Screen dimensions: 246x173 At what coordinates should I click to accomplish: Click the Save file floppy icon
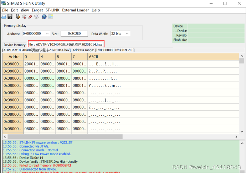coord(10,17)
